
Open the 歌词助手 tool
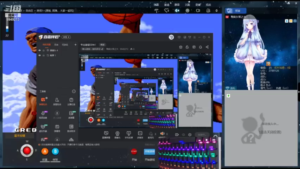click(71, 128)
